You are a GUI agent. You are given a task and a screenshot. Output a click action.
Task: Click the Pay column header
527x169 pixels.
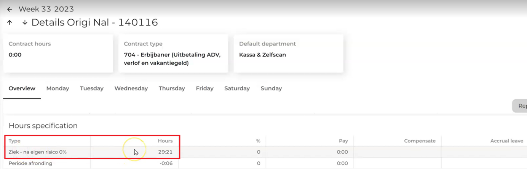pos(343,141)
